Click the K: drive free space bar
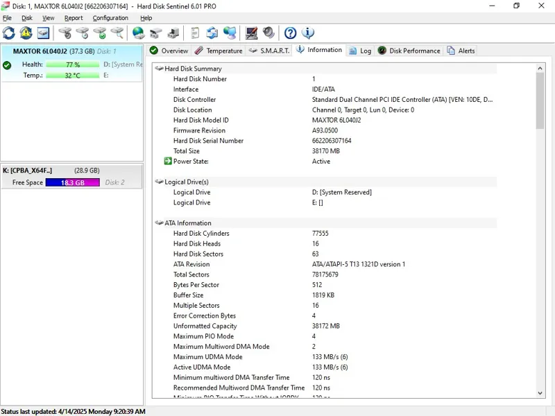The width and height of the screenshot is (555, 416). click(72, 183)
